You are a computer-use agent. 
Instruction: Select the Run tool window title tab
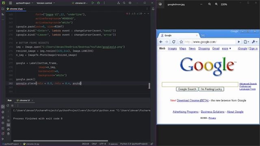pos(10,100)
